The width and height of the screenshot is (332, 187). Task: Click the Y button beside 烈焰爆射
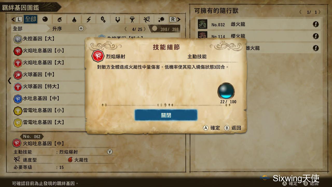110,152
